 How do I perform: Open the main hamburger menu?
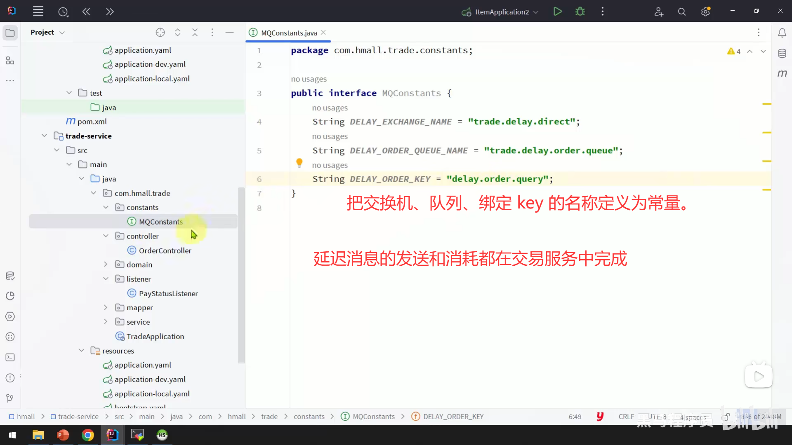(x=38, y=12)
